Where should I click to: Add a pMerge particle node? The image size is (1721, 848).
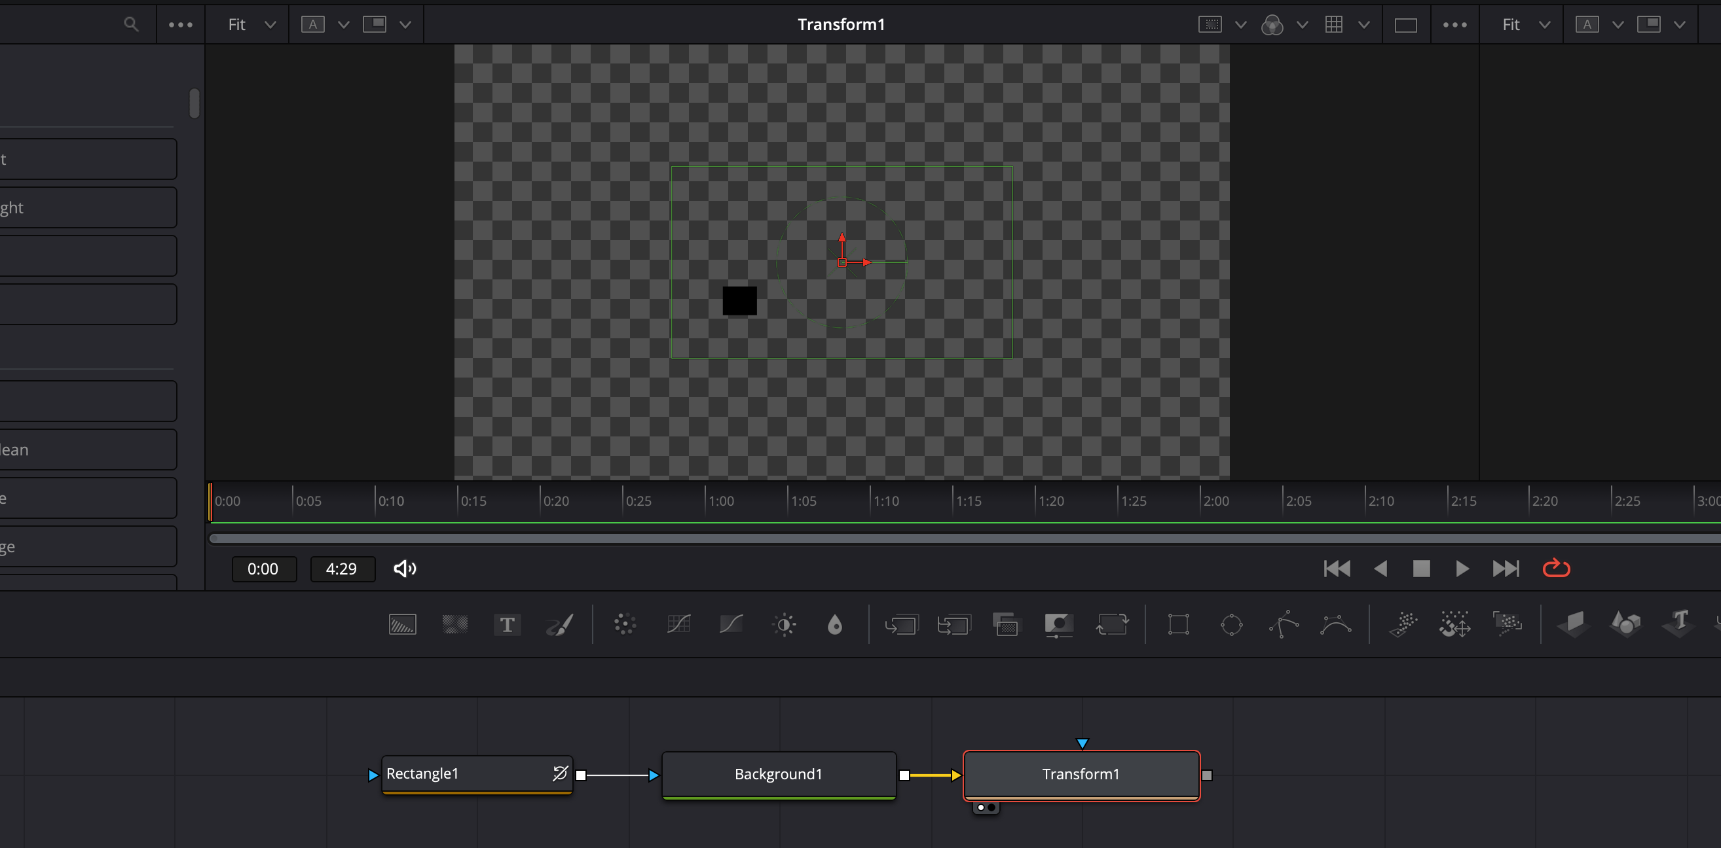coord(1455,624)
